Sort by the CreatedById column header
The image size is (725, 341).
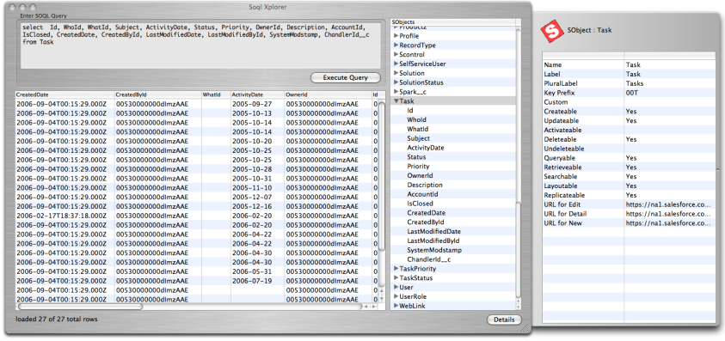coord(157,94)
